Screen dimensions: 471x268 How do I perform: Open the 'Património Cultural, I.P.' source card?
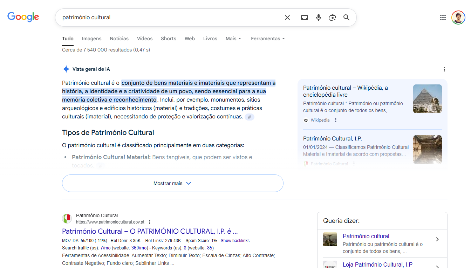pyautogui.click(x=372, y=150)
